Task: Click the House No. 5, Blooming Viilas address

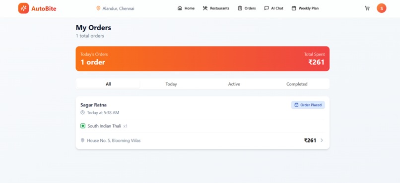Action: point(114,140)
